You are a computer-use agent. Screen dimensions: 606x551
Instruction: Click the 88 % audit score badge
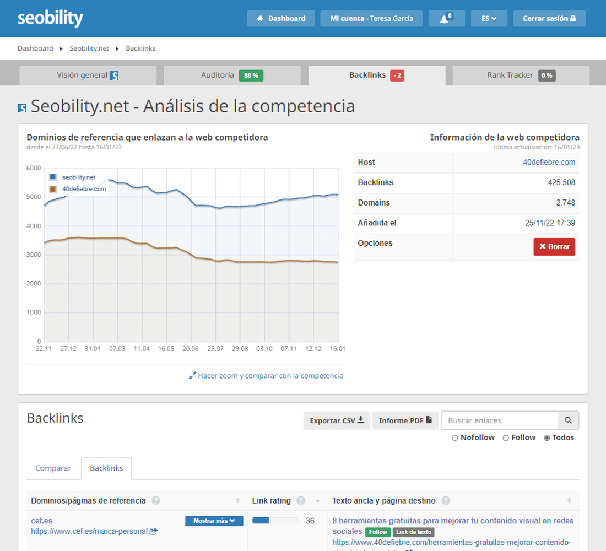[251, 75]
